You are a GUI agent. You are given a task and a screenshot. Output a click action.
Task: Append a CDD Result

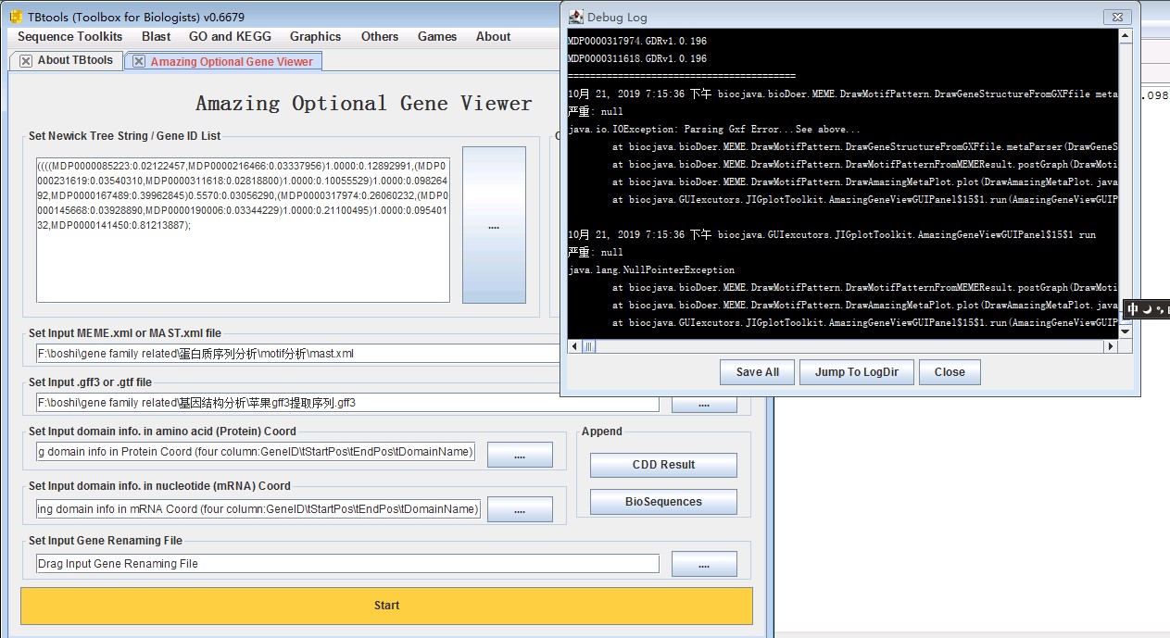click(x=663, y=465)
